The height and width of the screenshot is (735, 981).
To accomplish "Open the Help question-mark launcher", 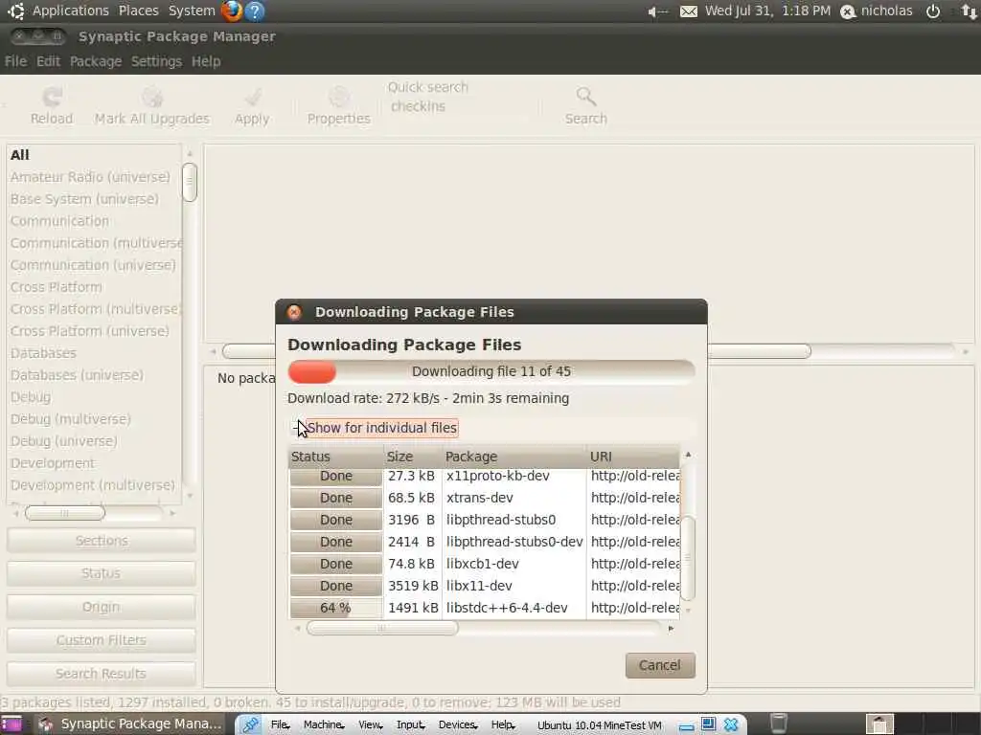I will pyautogui.click(x=255, y=11).
